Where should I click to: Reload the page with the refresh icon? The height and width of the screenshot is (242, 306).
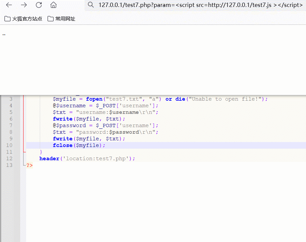(x=39, y=5)
